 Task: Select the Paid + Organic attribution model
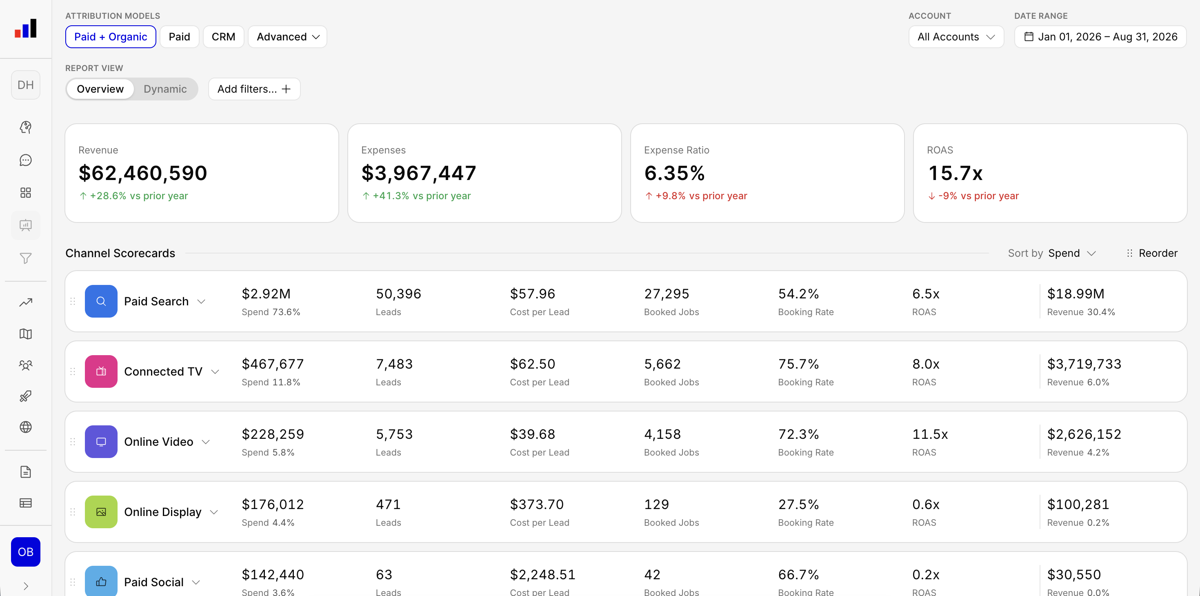(110, 37)
